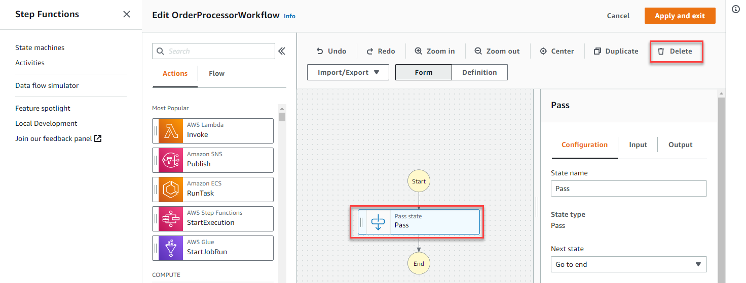This screenshot has height=283, width=746.
Task: Select the Amazon SNS Publish icon
Action: click(x=171, y=160)
